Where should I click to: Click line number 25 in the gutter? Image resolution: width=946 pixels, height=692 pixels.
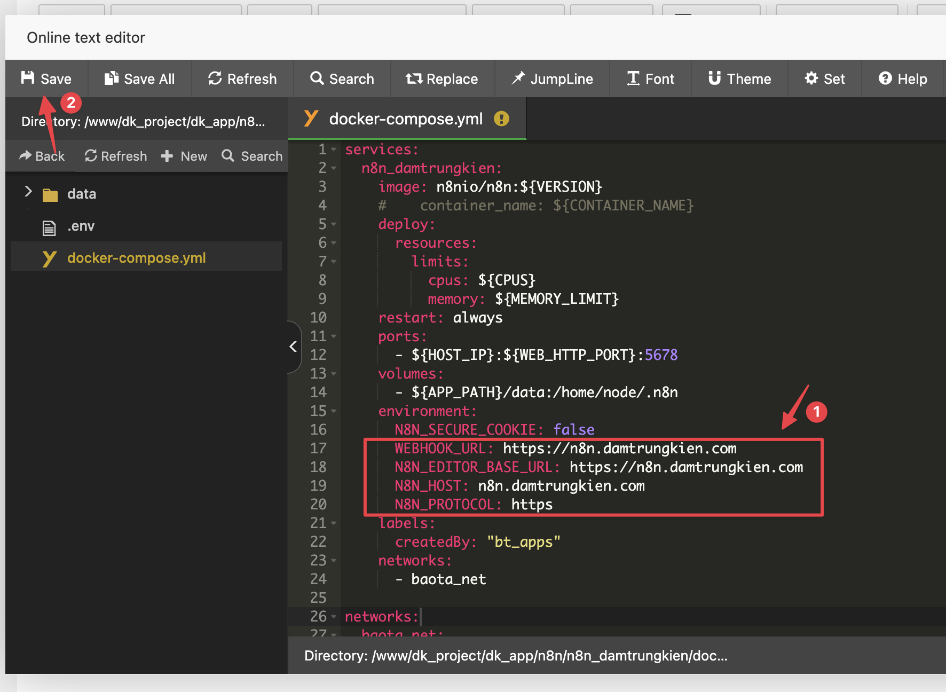pos(318,598)
